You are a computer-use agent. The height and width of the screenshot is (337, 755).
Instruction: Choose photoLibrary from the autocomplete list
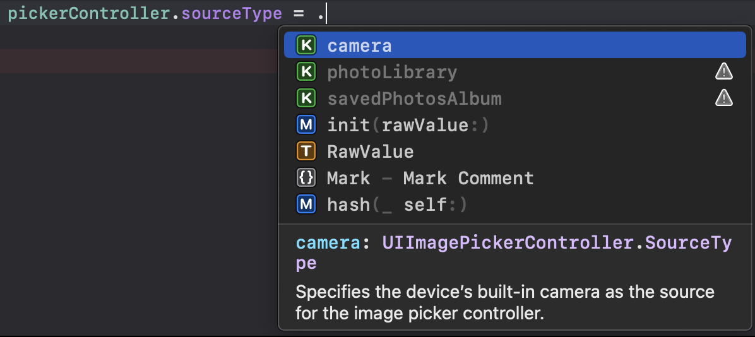[x=392, y=73]
